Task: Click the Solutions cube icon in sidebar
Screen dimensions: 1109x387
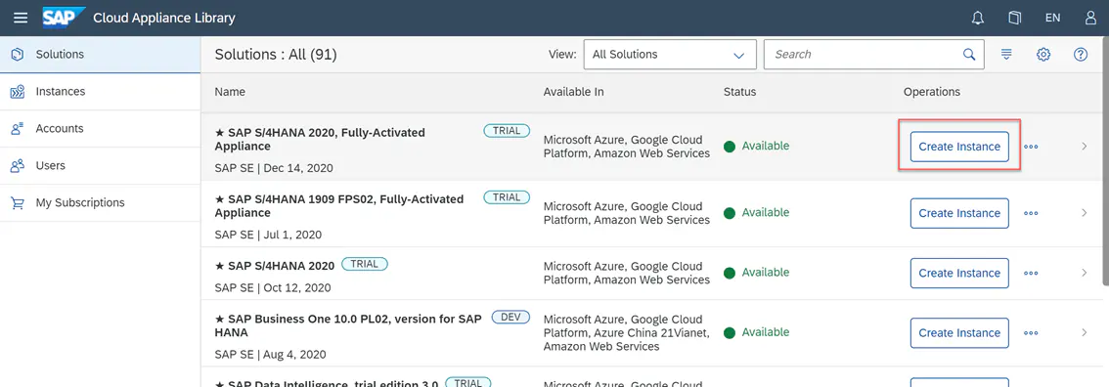Action: point(18,55)
